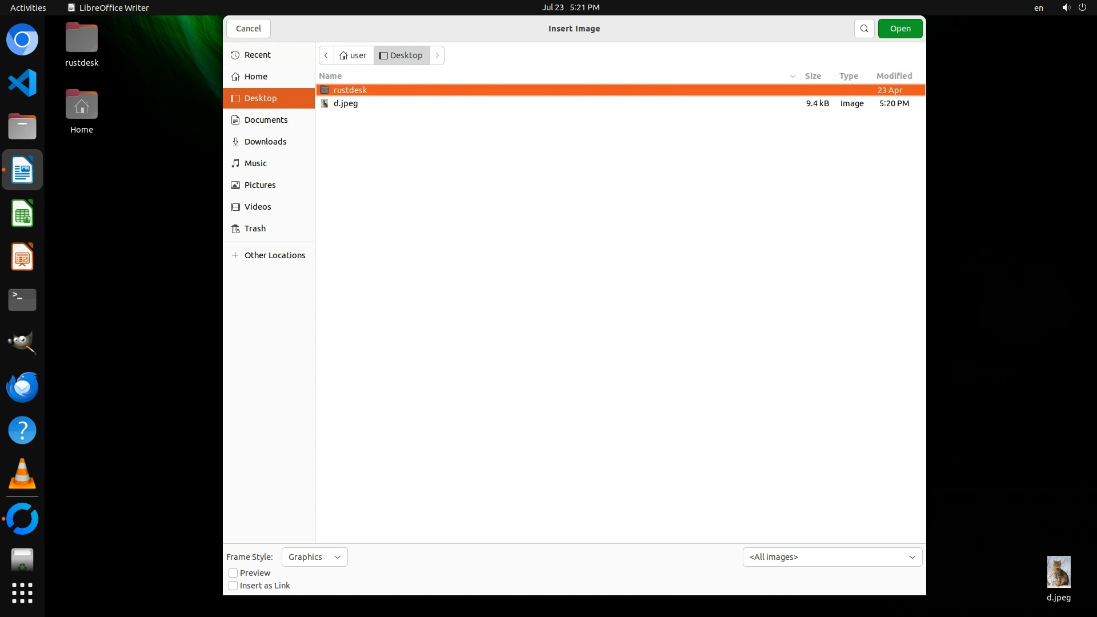Select the d.jpeg file in list
Viewport: 1097px width, 617px height.
(346, 103)
